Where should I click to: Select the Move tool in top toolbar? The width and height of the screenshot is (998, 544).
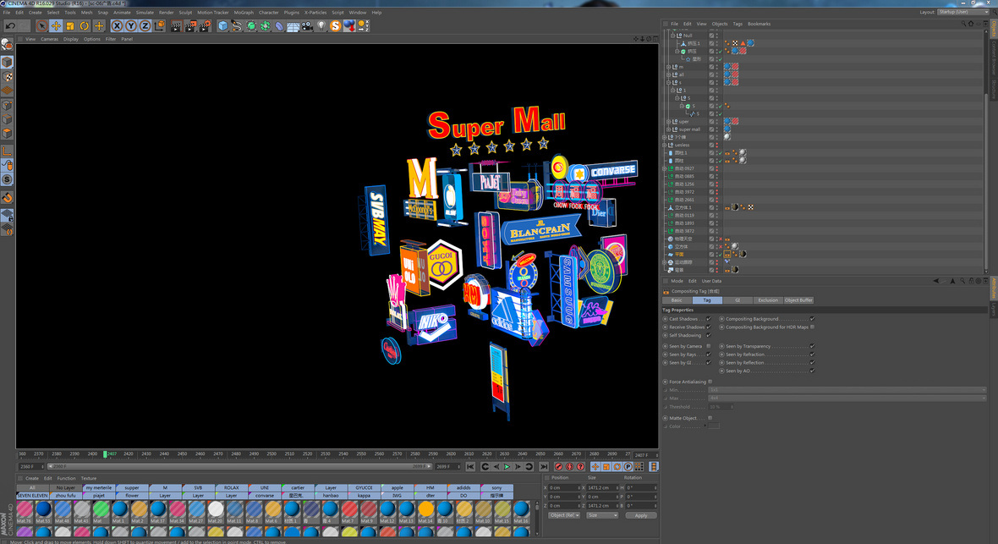point(56,26)
